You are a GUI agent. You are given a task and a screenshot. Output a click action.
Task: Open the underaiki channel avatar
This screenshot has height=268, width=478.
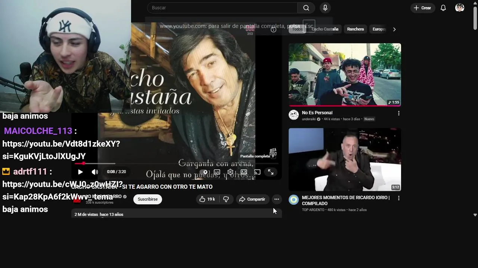click(x=294, y=115)
